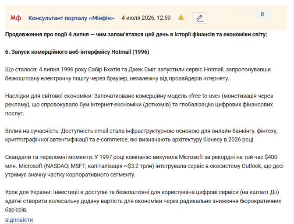This screenshot has height=224, width=294.
Task: Click the paragraph starting Урок для України
Action: (x=143, y=201)
